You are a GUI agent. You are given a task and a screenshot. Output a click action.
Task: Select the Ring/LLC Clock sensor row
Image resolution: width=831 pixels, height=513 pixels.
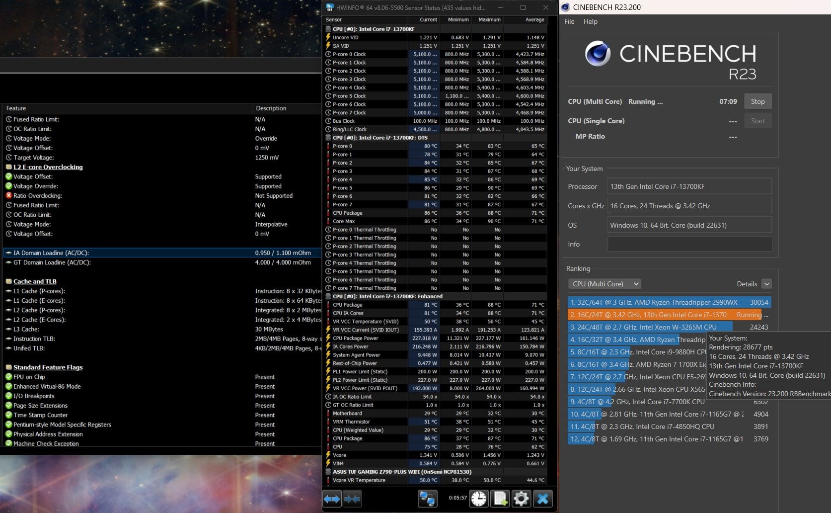(435, 129)
